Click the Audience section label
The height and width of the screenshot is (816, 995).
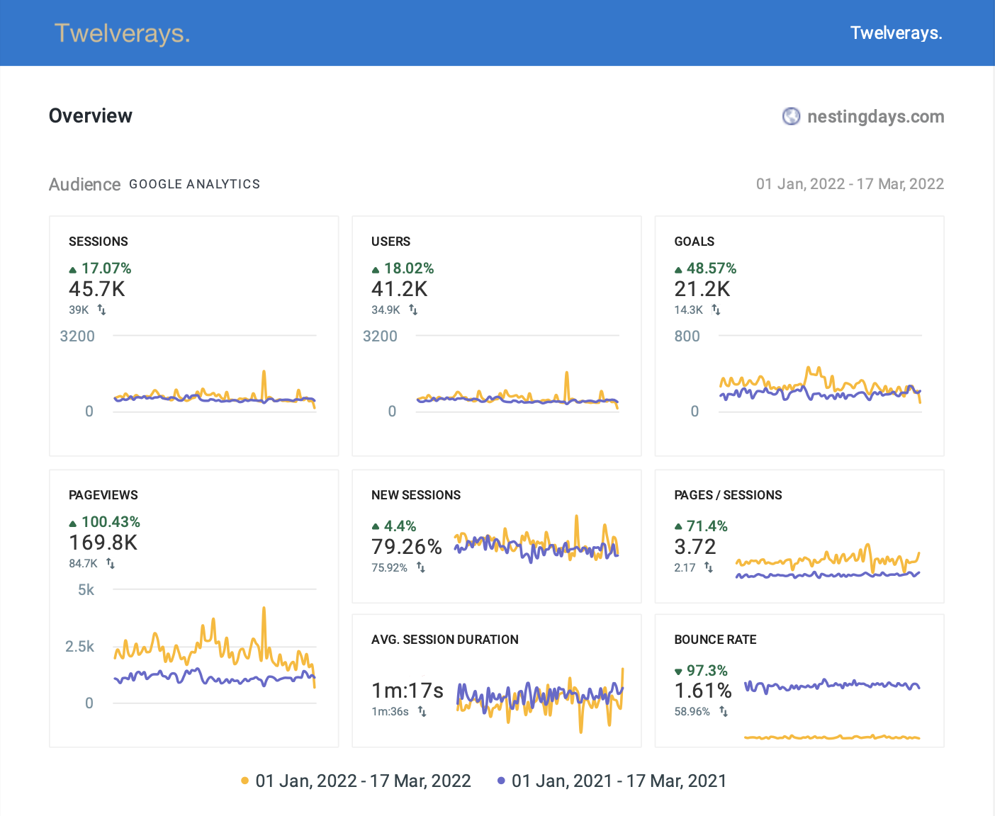(84, 184)
